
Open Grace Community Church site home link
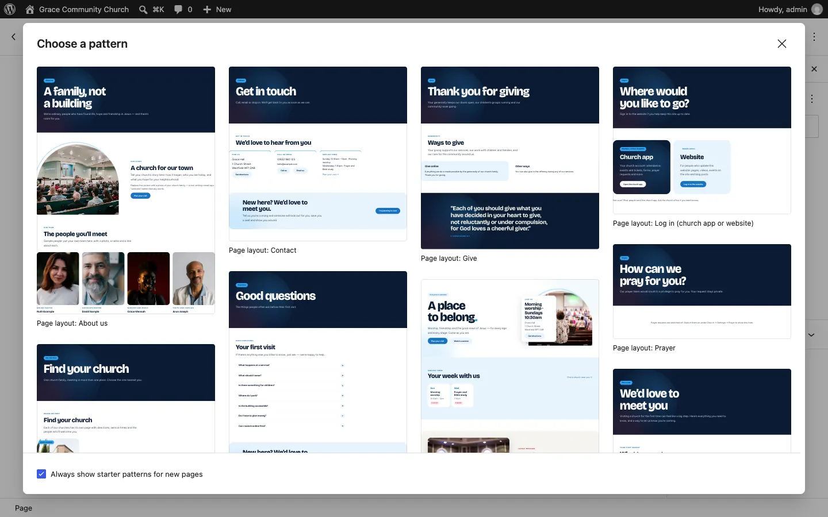[x=77, y=9]
